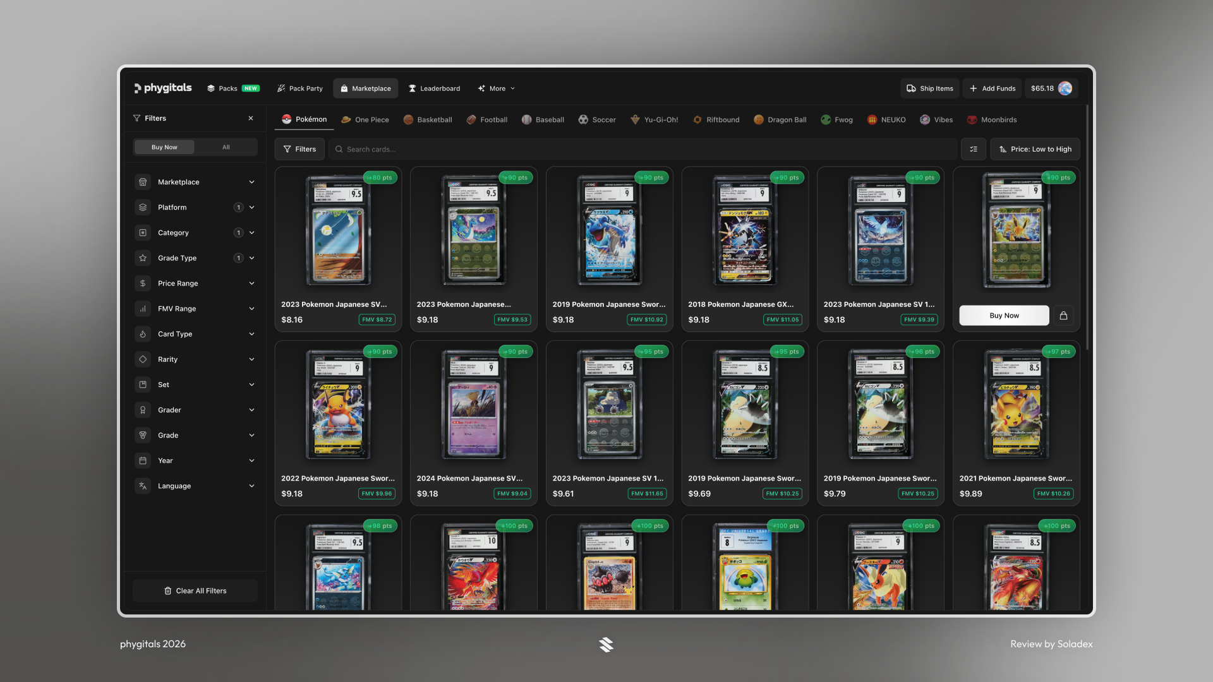Screen dimensions: 1213x682
Task: Click the Category filter icon
Action: 143,232
